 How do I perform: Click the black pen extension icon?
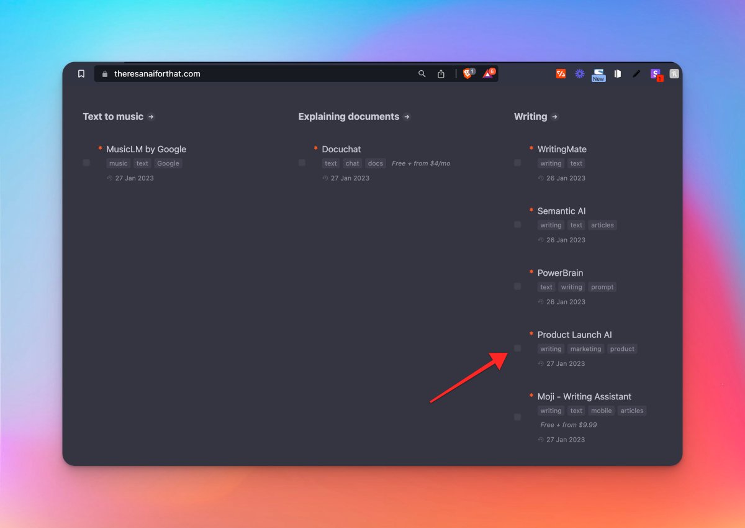coord(636,74)
